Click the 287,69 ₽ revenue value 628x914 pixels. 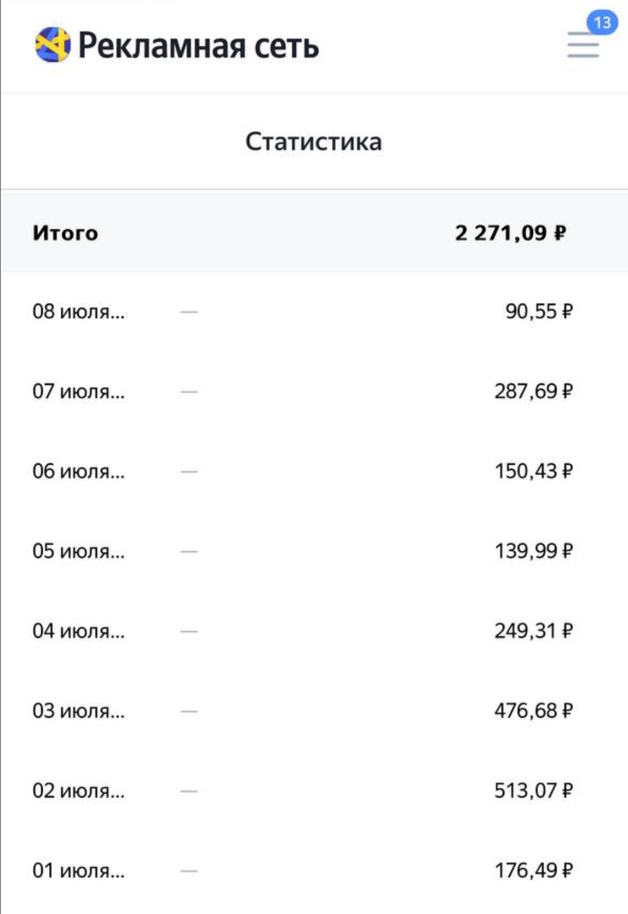[x=534, y=391]
